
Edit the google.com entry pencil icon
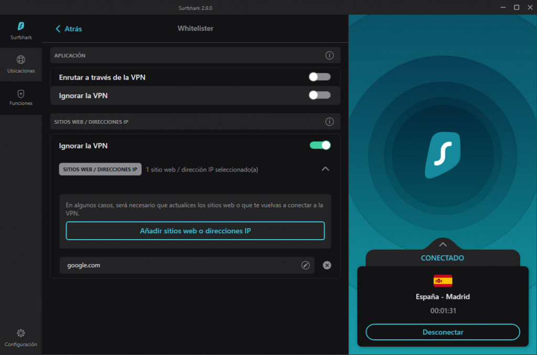(x=306, y=265)
